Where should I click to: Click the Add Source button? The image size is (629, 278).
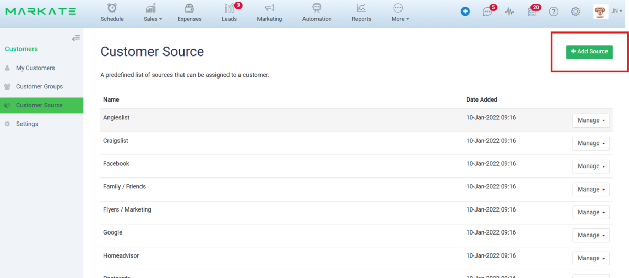point(589,51)
